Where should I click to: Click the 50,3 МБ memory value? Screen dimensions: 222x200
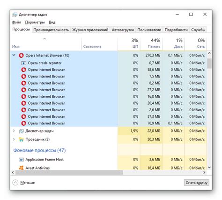[x=154, y=139]
